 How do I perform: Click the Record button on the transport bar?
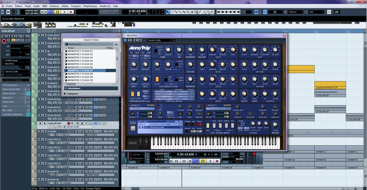217,161
